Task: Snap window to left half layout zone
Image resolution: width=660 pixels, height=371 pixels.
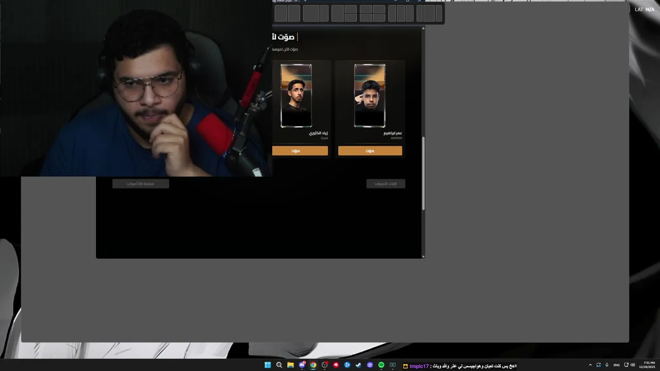Action: (x=280, y=13)
